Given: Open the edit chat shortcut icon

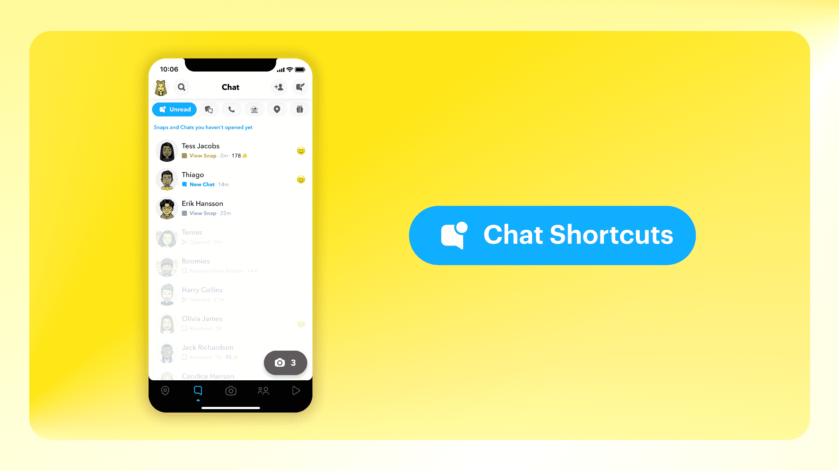Looking at the screenshot, I should point(300,87).
